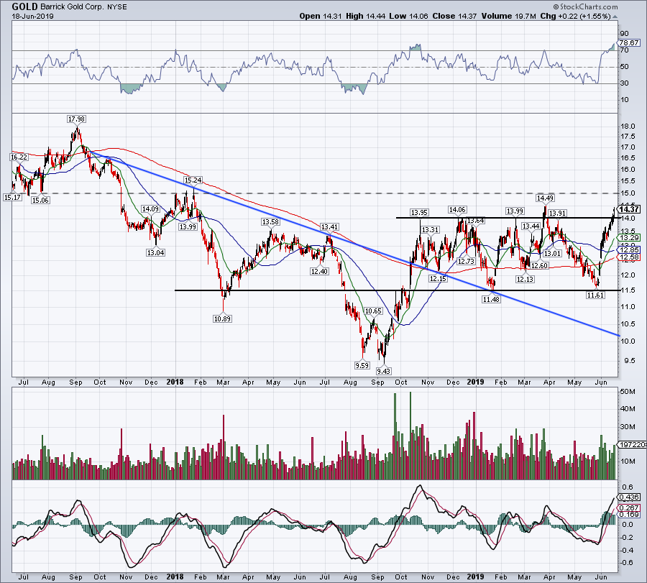
Task: Click the small arrow after Chg value
Action: pyautogui.click(x=615, y=17)
